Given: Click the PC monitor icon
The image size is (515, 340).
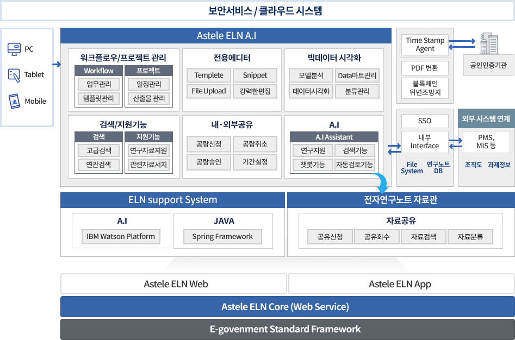Looking at the screenshot, I should pos(14,49).
